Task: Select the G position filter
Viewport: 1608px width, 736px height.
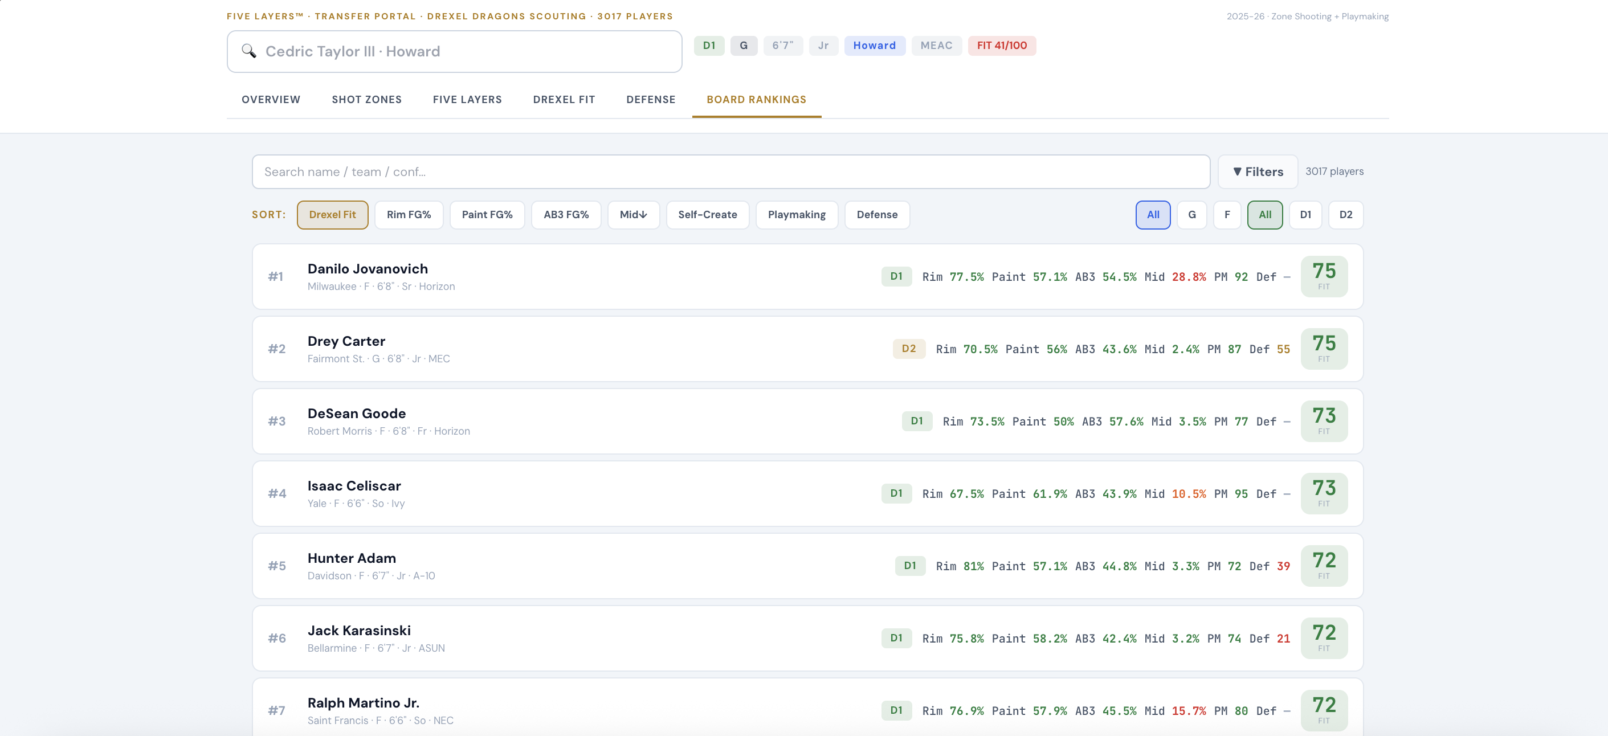Action: [1191, 215]
